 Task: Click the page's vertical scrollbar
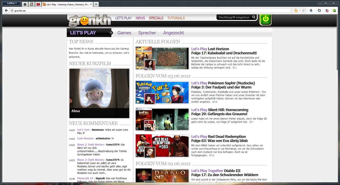337,42
